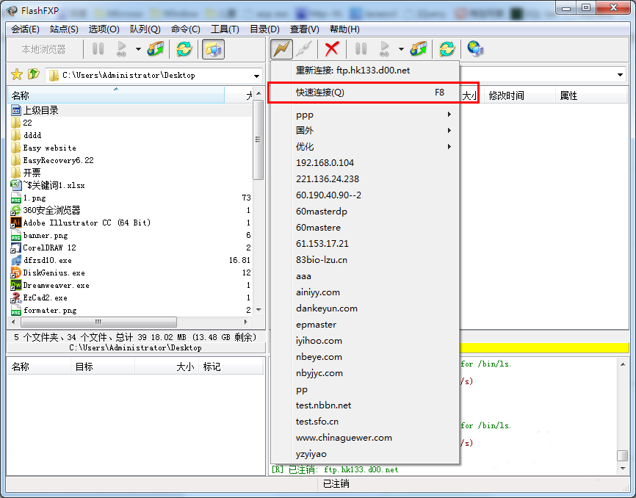
Task: Click the favorites star icon
Action: (17, 75)
